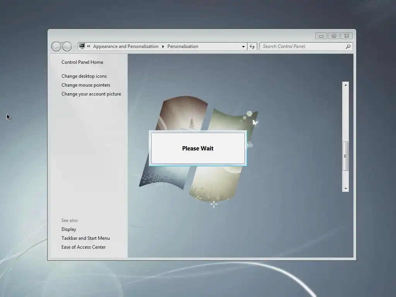
Task: Open the Display link under See also
Action: pyautogui.click(x=69, y=229)
